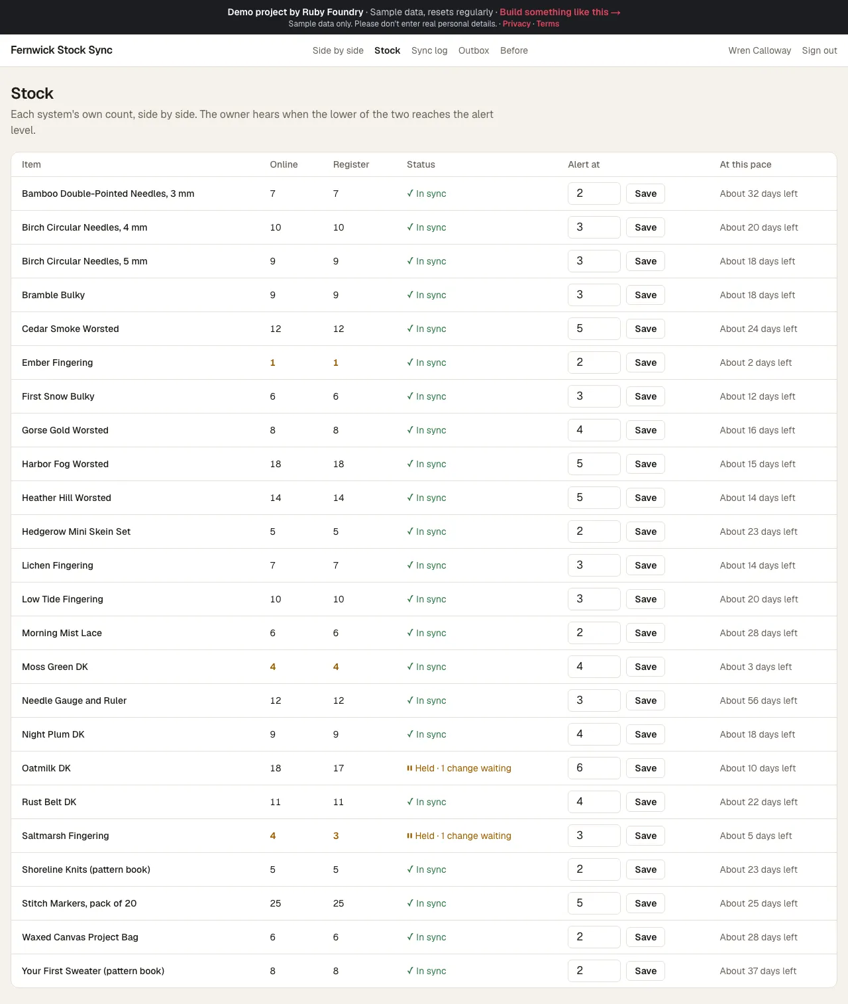Viewport: 848px width, 1004px height.
Task: Open the Outbox tab
Action: [474, 50]
